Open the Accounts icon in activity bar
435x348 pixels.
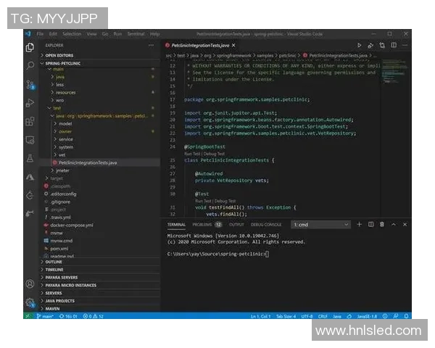click(x=30, y=284)
